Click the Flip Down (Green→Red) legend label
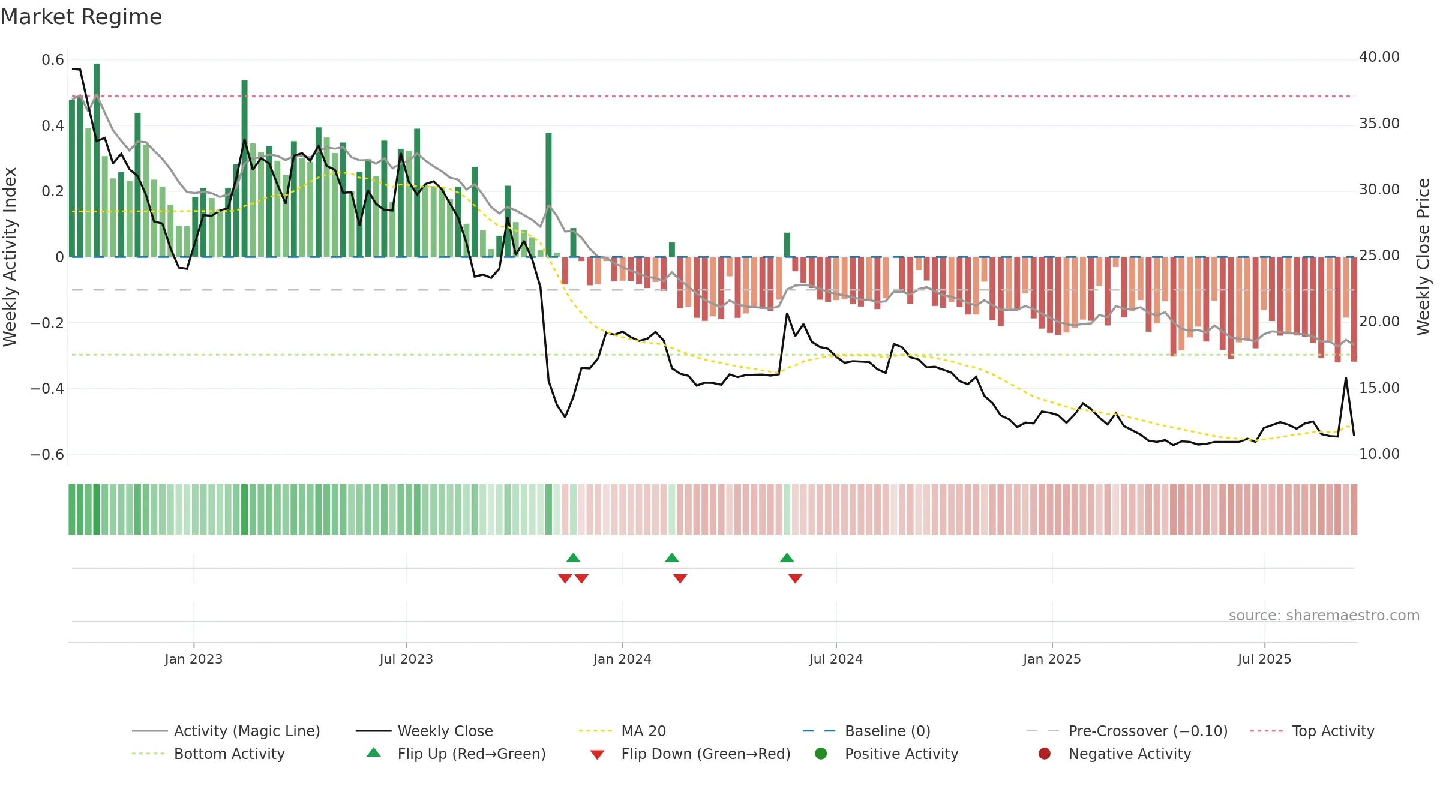Viewport: 1440px width, 810px height. 706,754
